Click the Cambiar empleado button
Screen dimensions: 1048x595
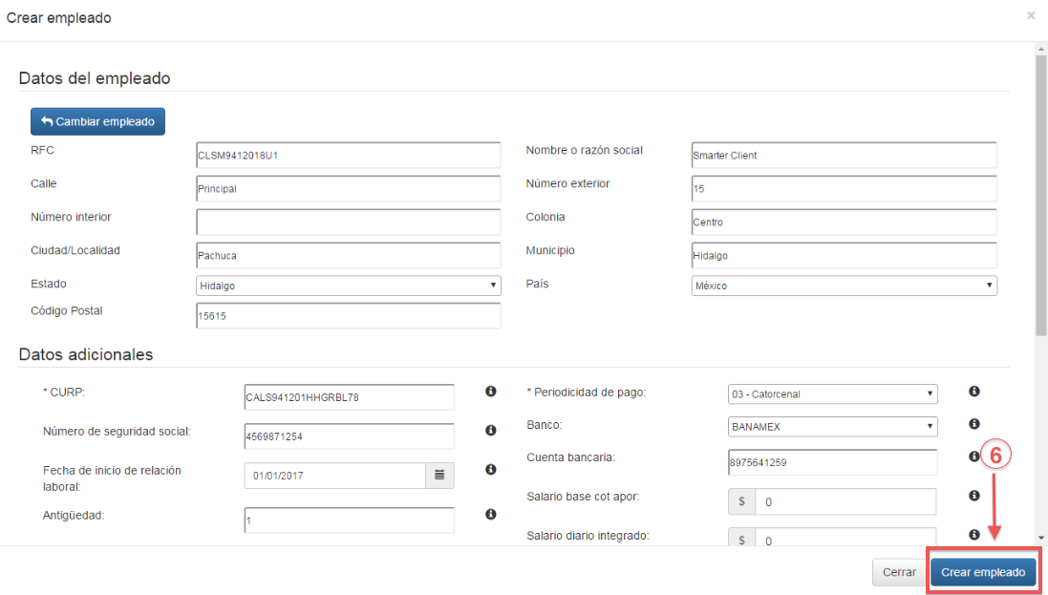(97, 121)
